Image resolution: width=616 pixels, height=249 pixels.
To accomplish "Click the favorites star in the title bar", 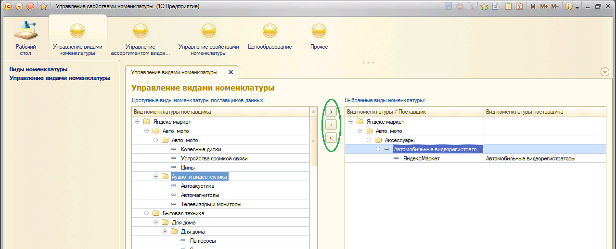I will pos(43,6).
